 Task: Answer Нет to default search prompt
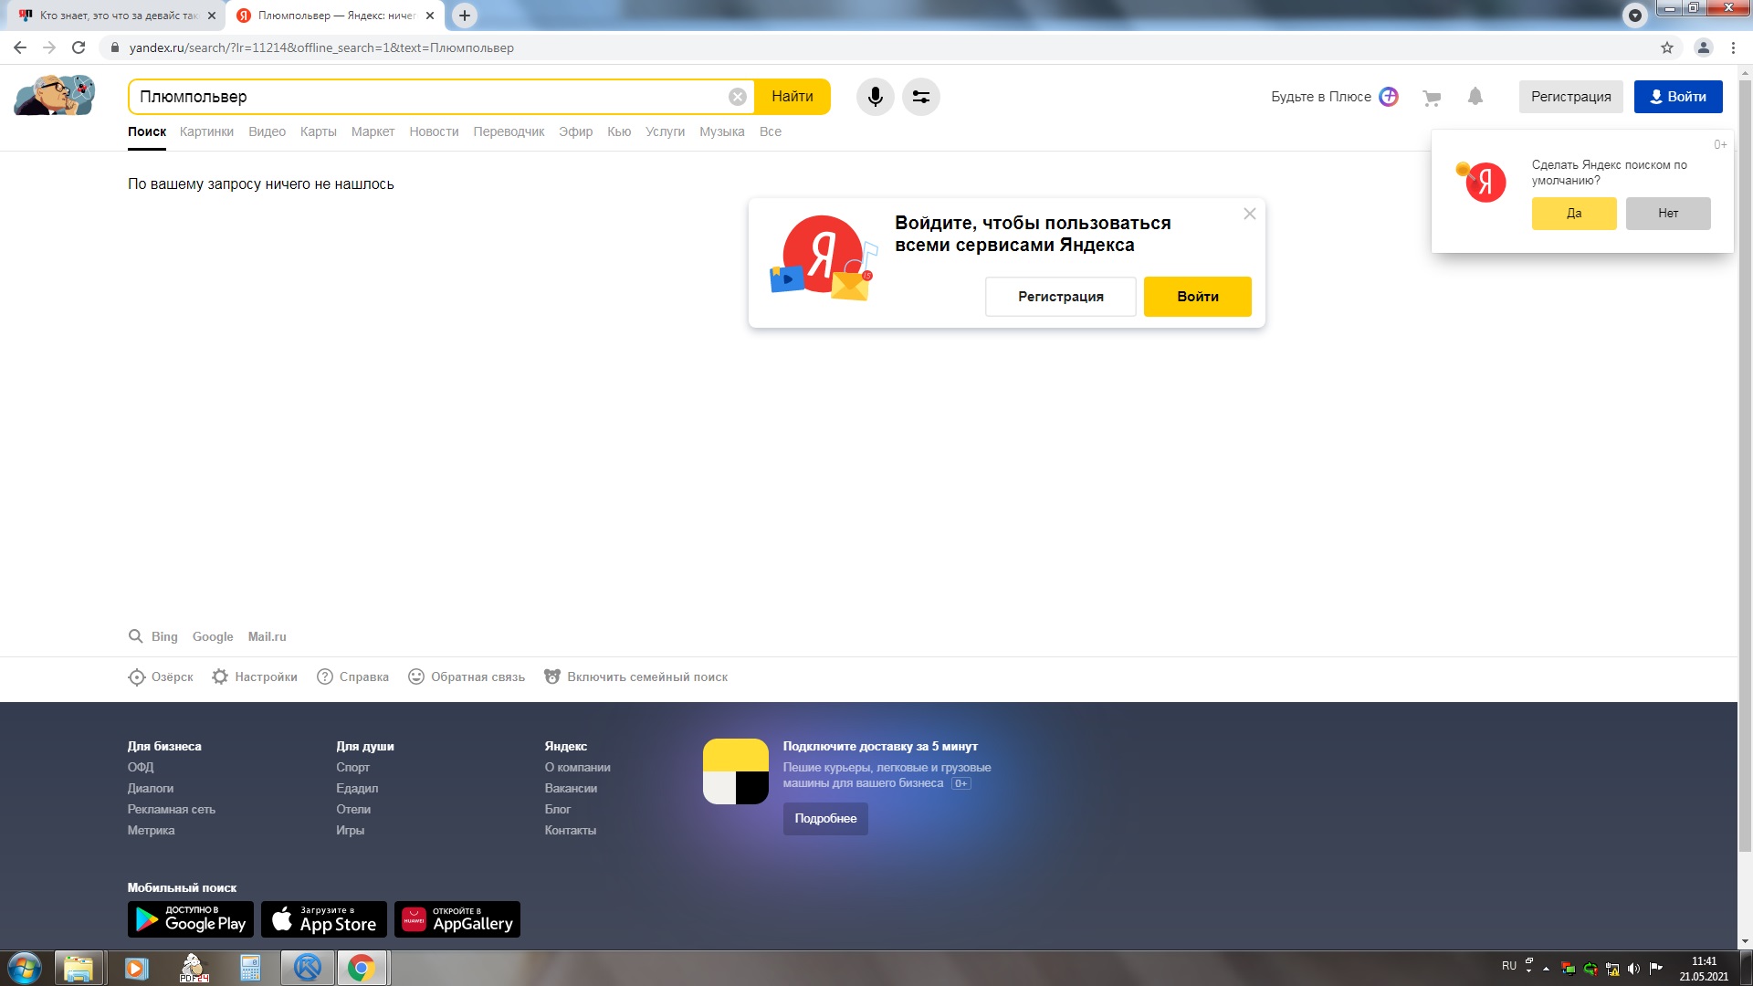click(x=1668, y=214)
